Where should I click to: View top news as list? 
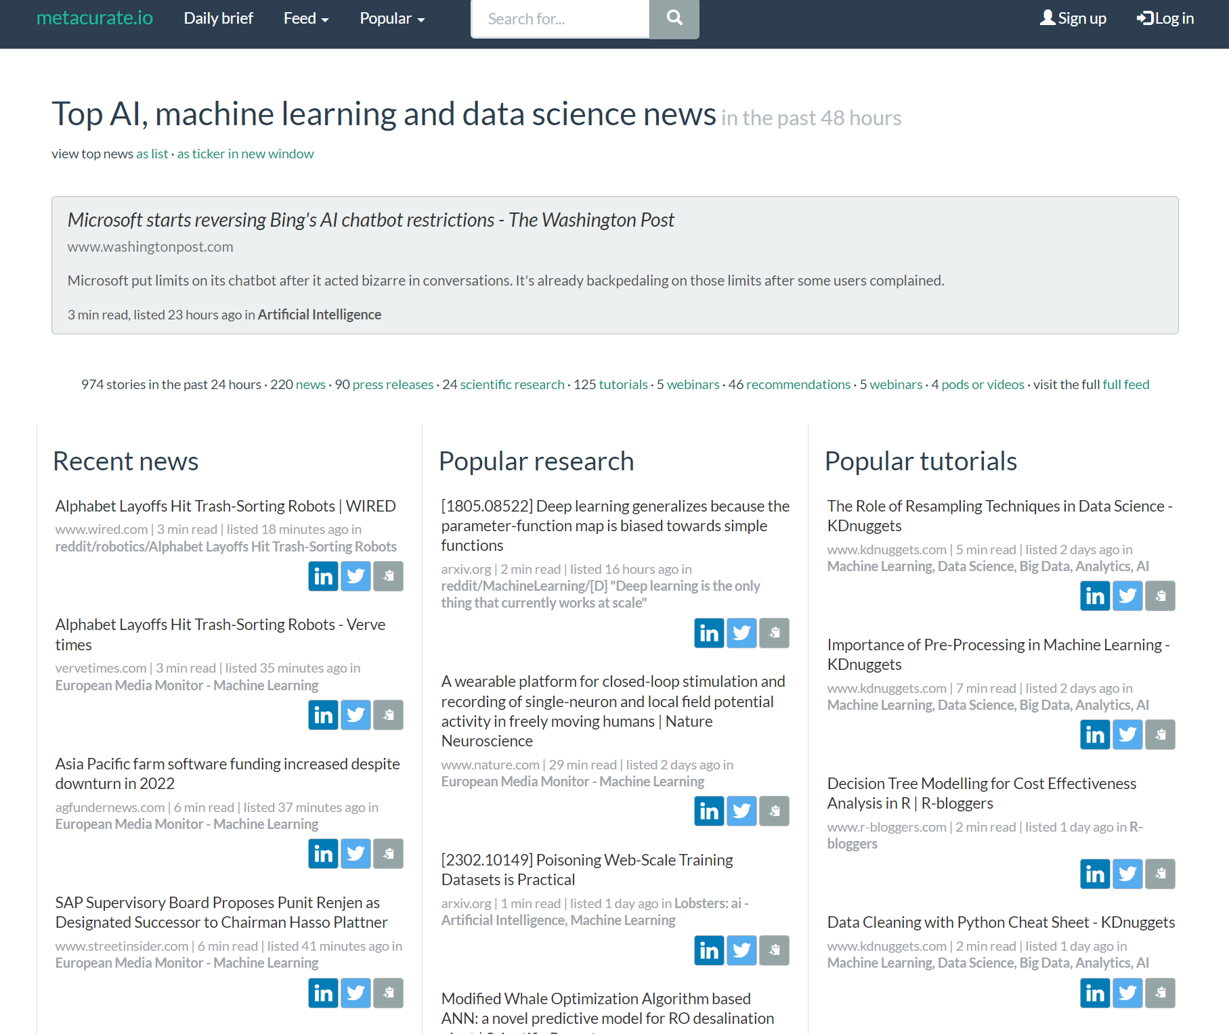coord(152,154)
